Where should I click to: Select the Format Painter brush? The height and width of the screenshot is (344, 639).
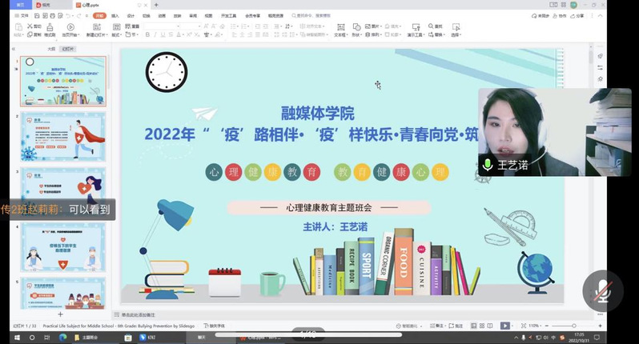[50, 27]
